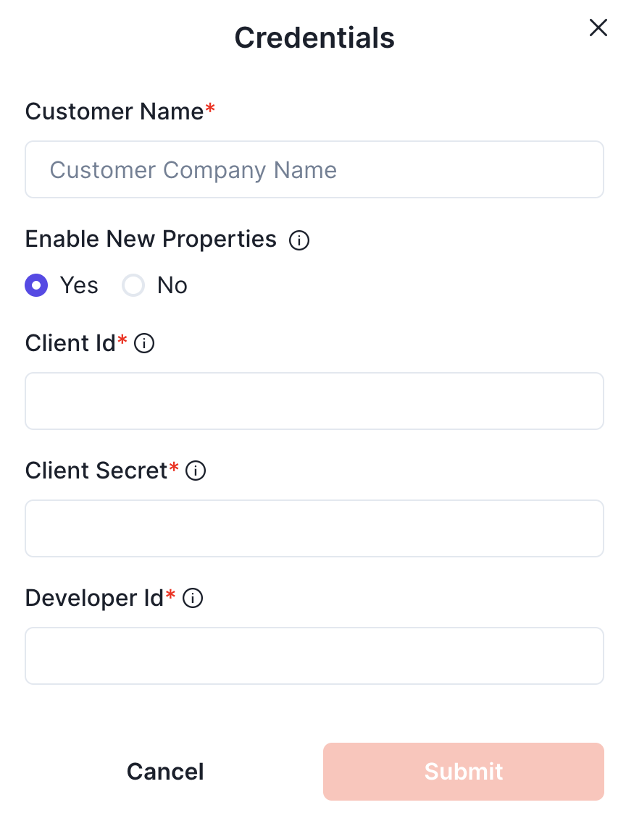Click the Customer Name field label
626x818 pixels.
114,112
